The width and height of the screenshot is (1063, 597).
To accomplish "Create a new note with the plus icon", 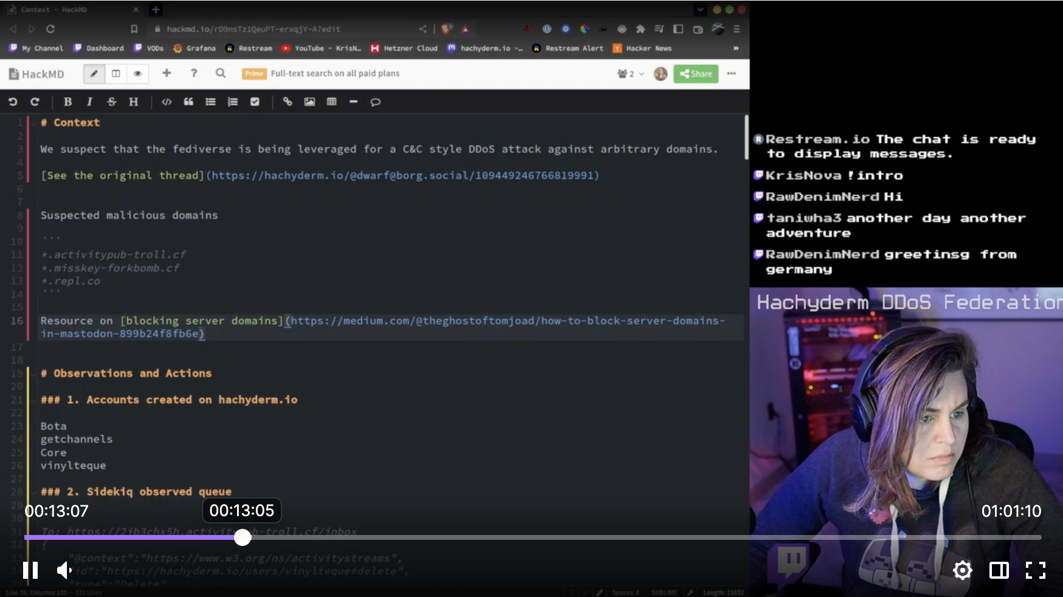I will coord(167,73).
